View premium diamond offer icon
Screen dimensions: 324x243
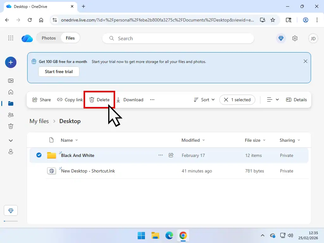pyautogui.click(x=281, y=38)
